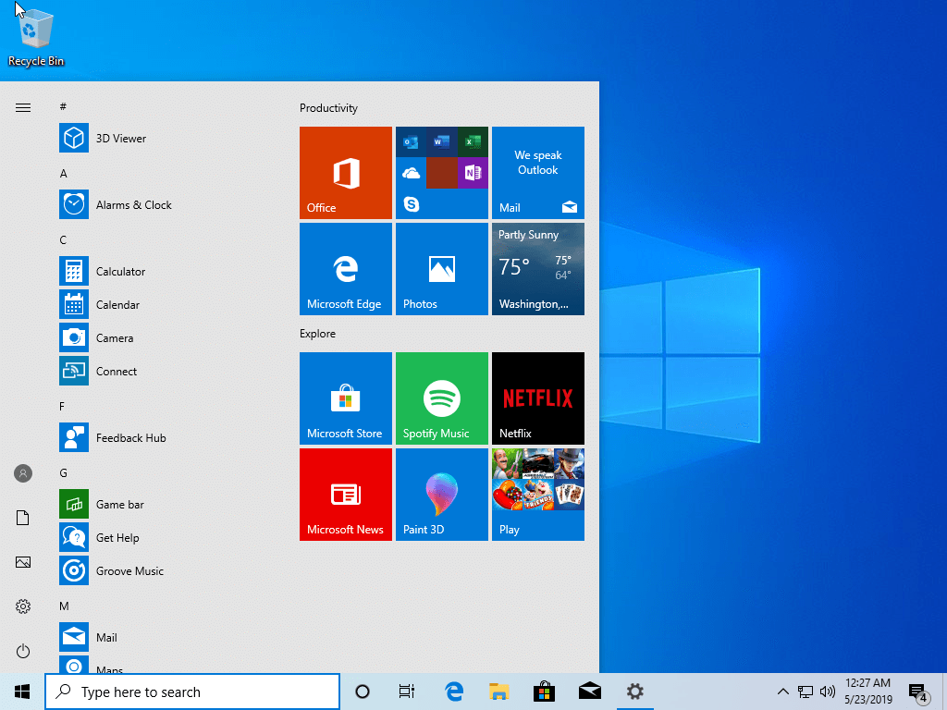Click the 'M' letter header in app list
947x710 pixels.
[64, 606]
